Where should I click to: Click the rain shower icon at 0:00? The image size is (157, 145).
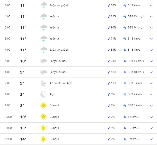coord(44,5)
